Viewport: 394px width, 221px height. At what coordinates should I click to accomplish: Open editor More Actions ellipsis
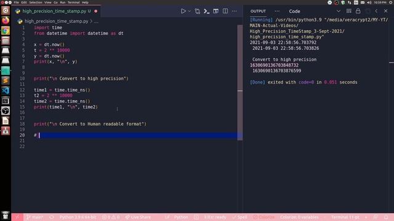click(x=234, y=11)
